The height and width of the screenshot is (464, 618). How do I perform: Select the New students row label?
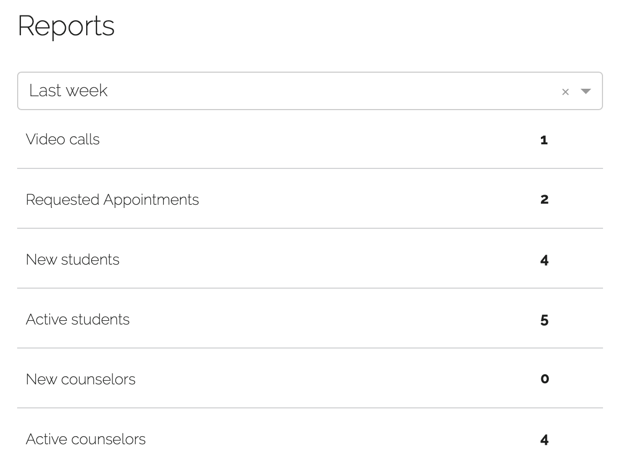pyautogui.click(x=72, y=260)
